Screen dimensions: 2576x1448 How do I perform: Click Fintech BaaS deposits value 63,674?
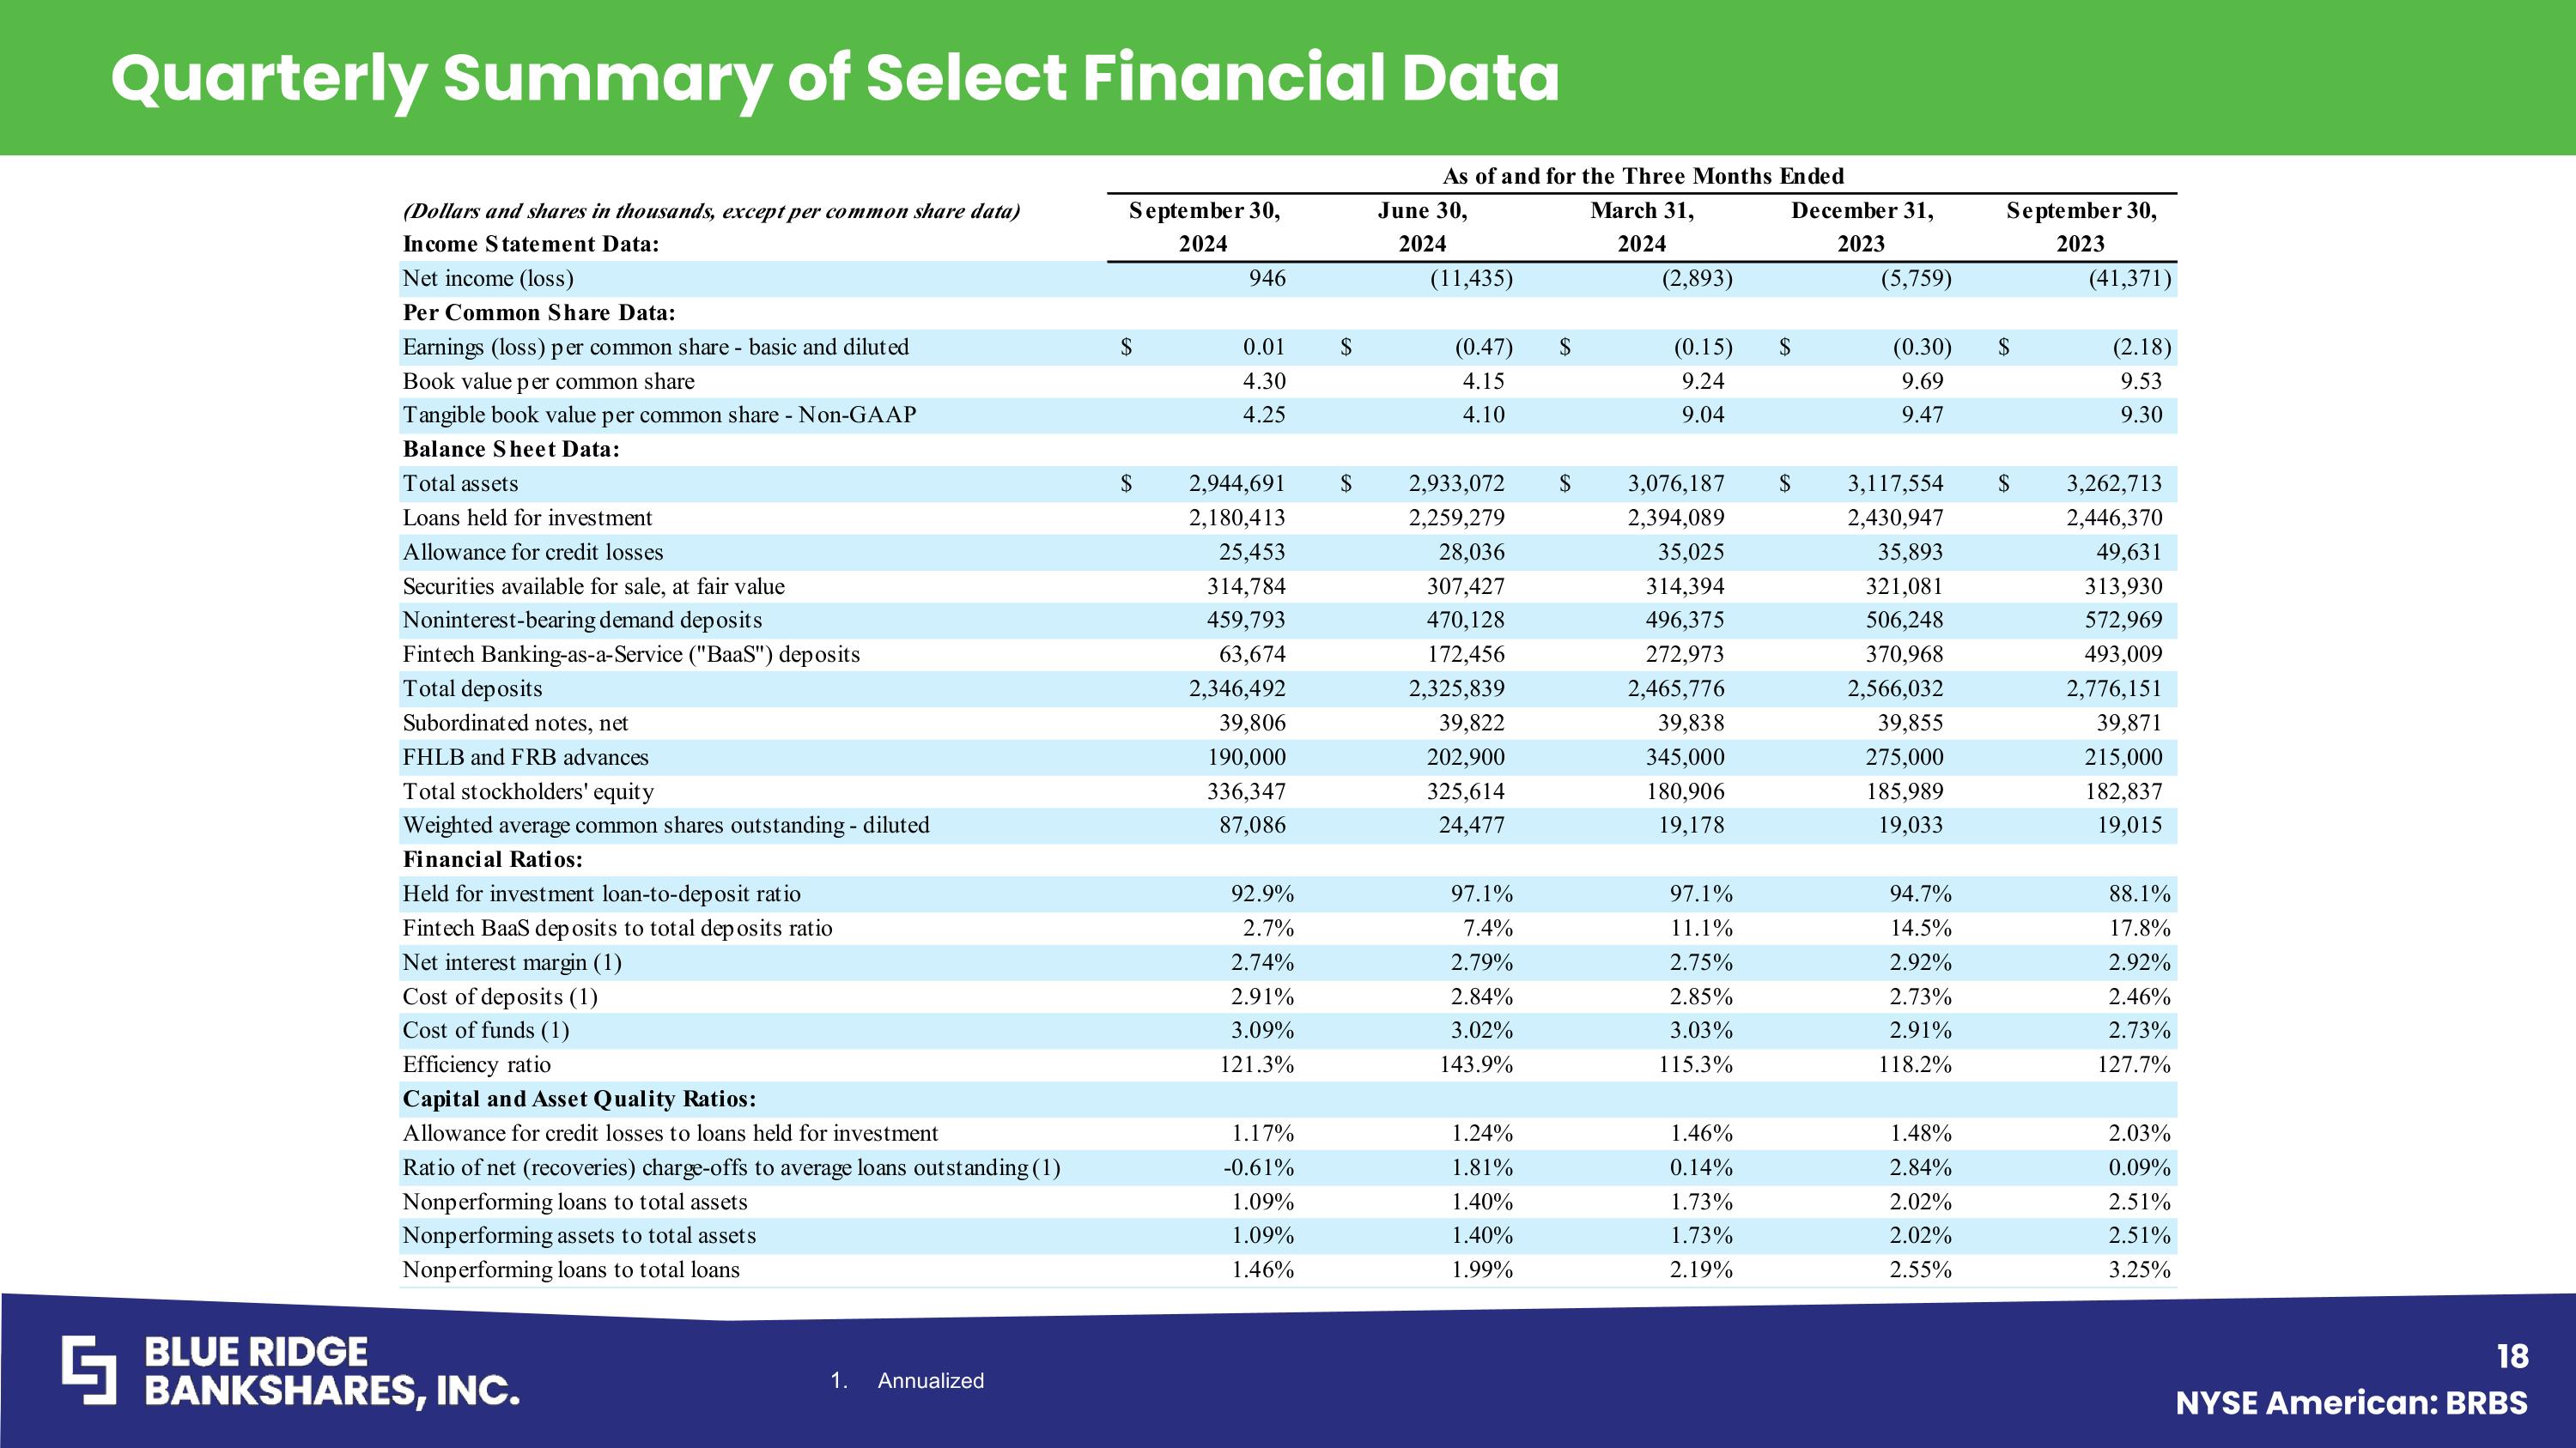(1246, 655)
